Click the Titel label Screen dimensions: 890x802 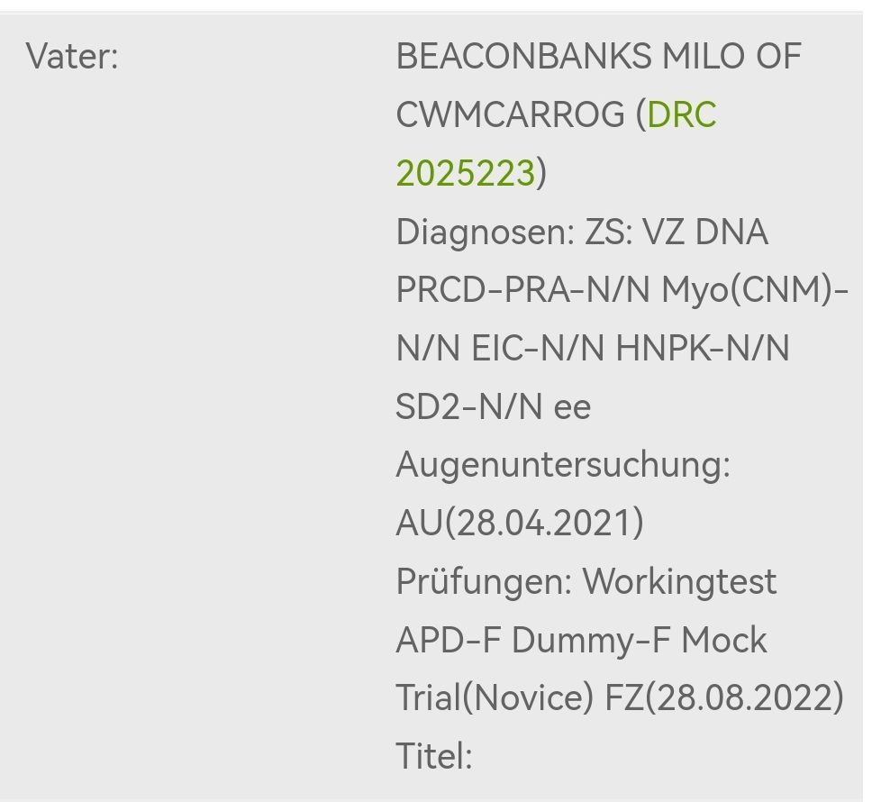pyautogui.click(x=433, y=755)
